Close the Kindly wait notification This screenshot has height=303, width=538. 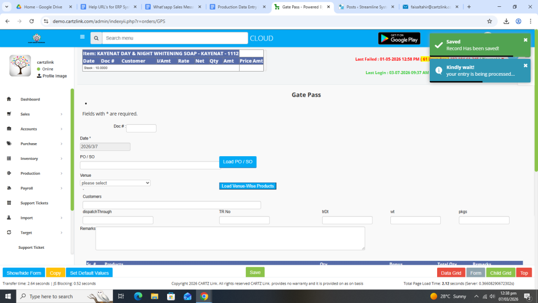(x=525, y=66)
